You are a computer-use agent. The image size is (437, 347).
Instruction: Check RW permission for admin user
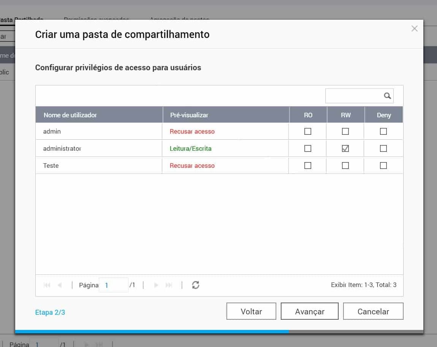[345, 131]
